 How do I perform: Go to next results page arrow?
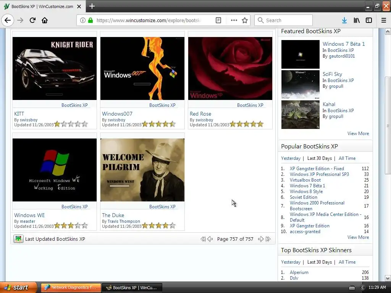click(x=260, y=239)
